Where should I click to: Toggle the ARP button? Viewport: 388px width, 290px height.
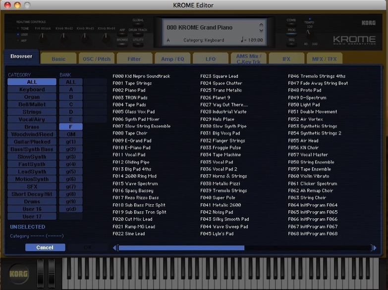pyautogui.click(x=122, y=35)
